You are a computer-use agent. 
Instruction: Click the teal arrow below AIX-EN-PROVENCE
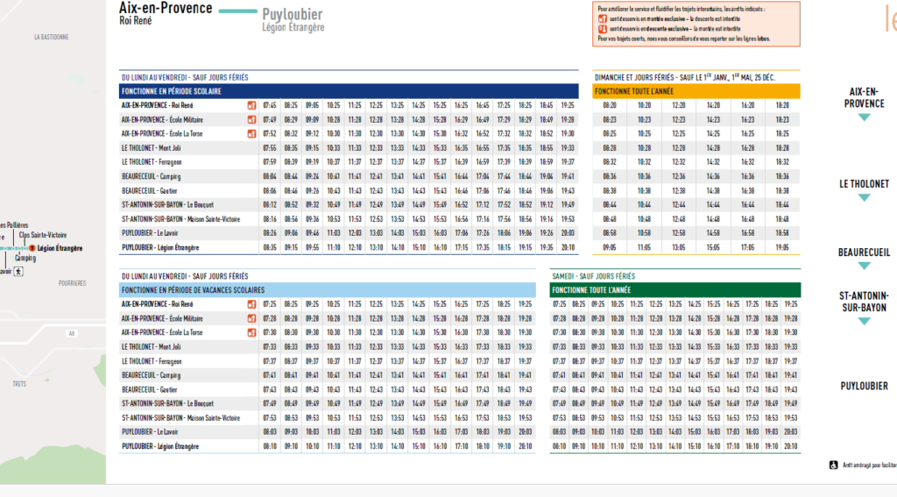point(864,117)
